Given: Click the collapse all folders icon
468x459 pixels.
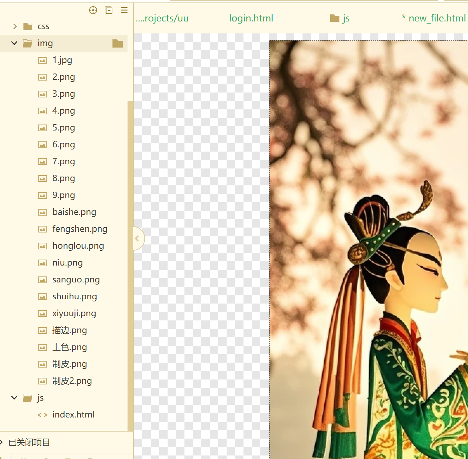Looking at the screenshot, I should click(109, 10).
